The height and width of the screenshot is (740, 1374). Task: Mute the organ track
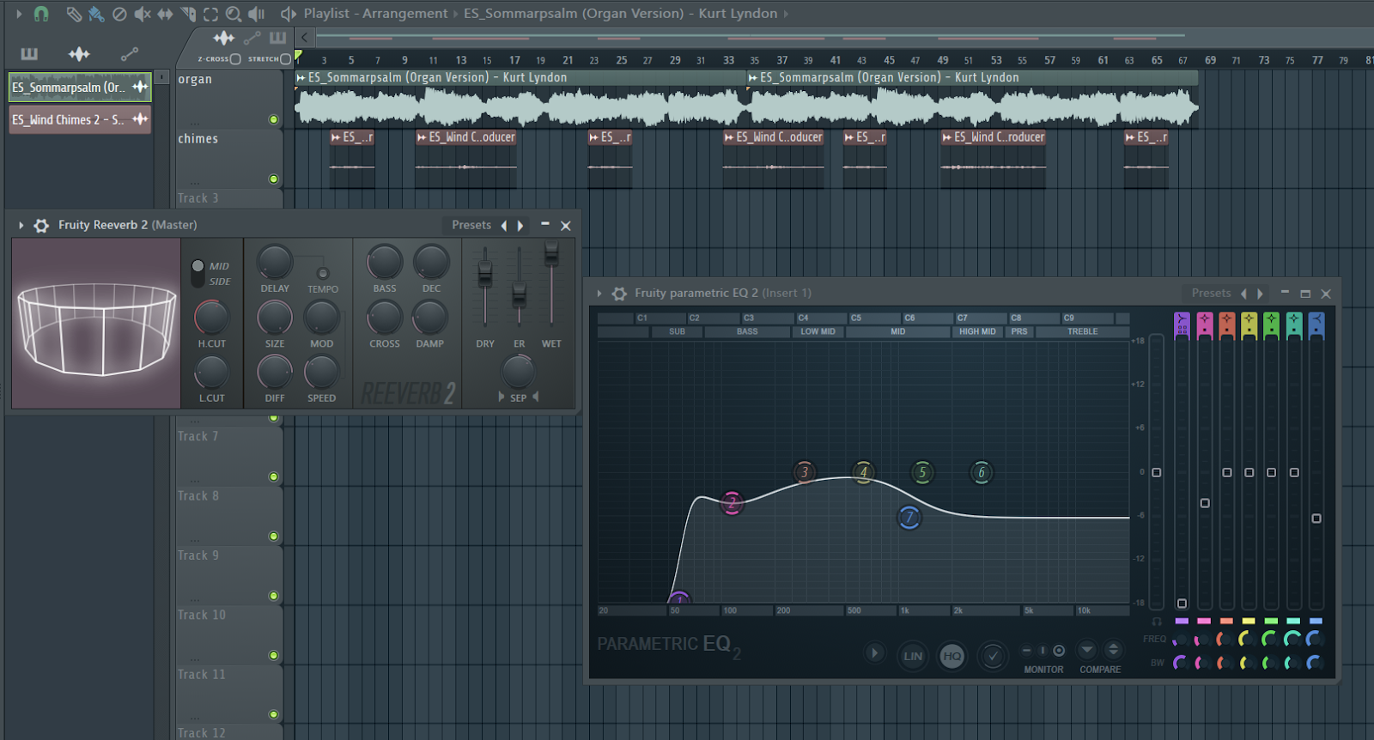point(273,119)
